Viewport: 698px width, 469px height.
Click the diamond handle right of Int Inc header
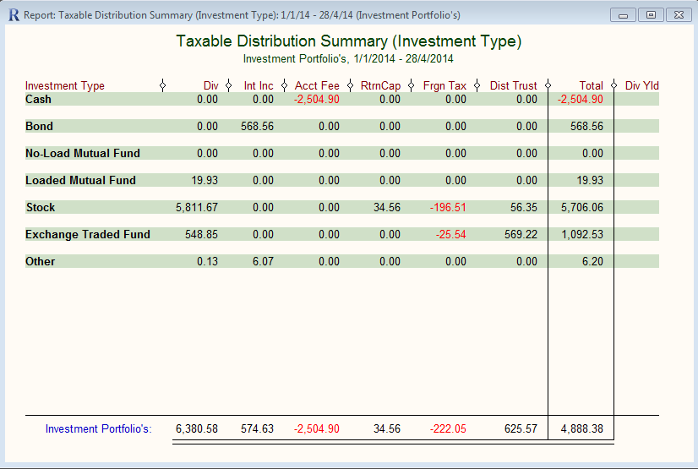[285, 85]
